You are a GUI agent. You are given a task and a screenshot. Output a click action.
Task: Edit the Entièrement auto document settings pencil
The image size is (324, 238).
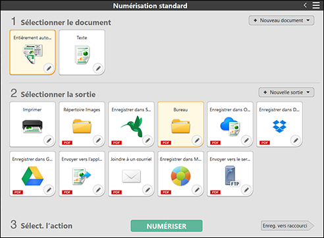(x=49, y=69)
